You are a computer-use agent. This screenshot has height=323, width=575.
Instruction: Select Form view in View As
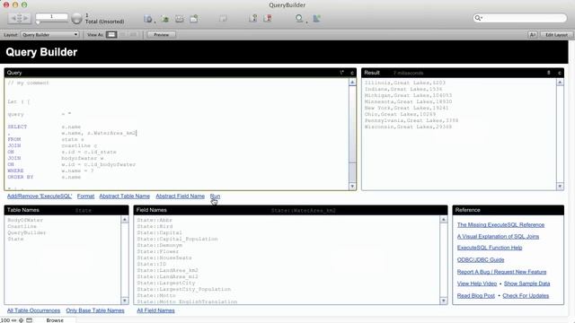pos(111,35)
